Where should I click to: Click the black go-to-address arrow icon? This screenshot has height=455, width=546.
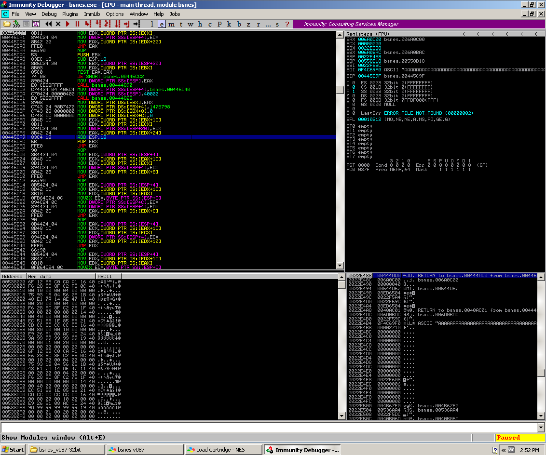136,24
